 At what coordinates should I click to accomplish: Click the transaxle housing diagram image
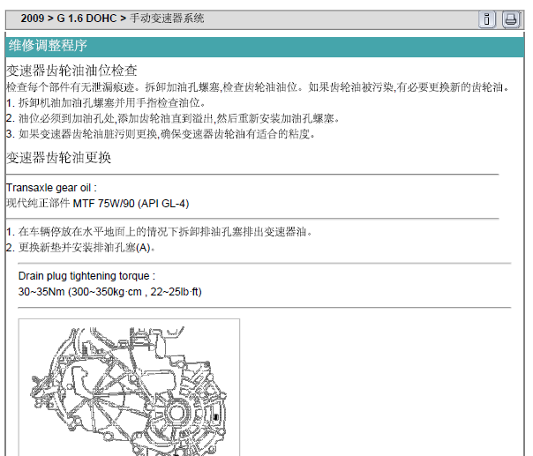click(x=129, y=387)
